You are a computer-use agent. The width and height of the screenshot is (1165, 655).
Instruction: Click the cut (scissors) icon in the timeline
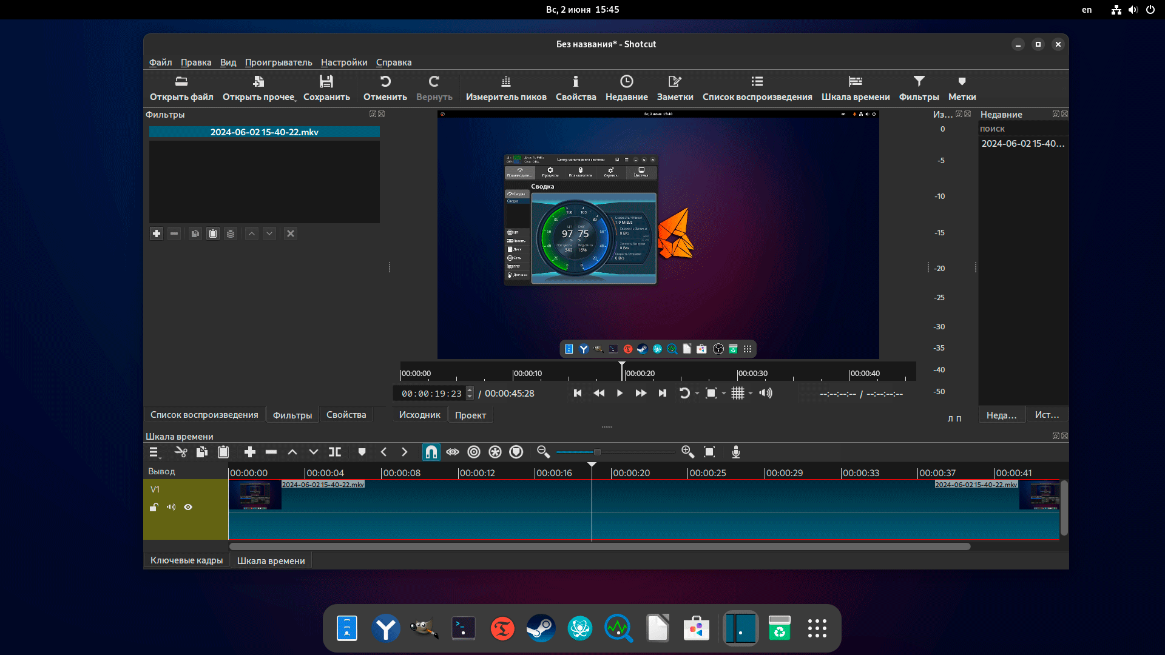(x=181, y=452)
